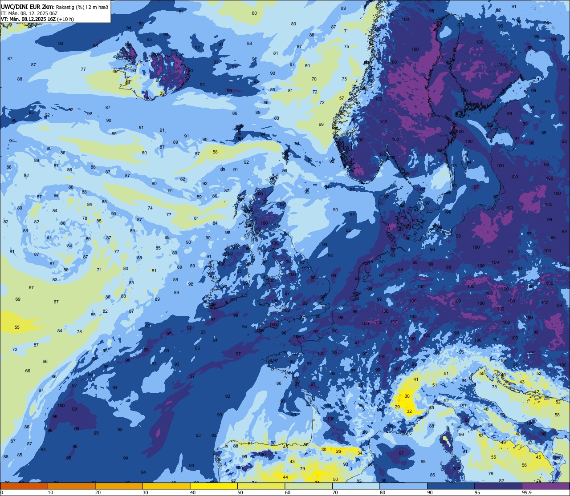Click the legend tick label "10"
The height and width of the screenshot is (496, 570).
point(50,492)
